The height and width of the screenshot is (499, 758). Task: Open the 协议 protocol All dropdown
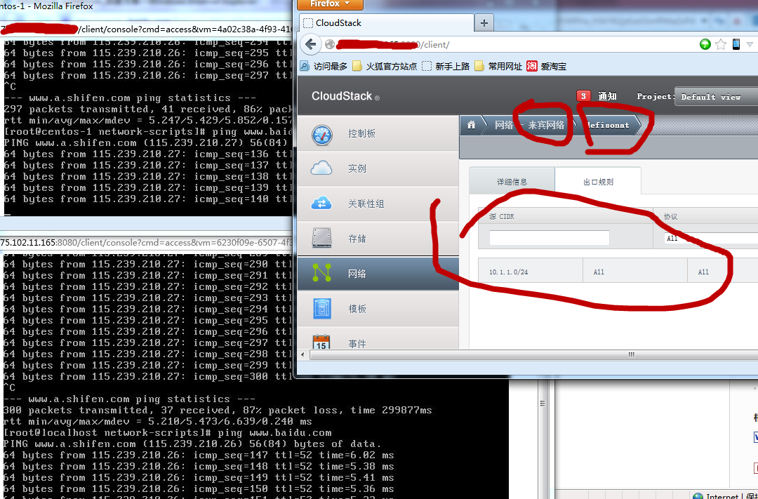pyautogui.click(x=712, y=239)
